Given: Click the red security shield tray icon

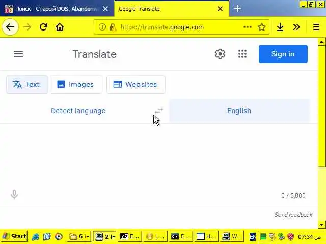Looking at the screenshot, I should pos(291,236).
